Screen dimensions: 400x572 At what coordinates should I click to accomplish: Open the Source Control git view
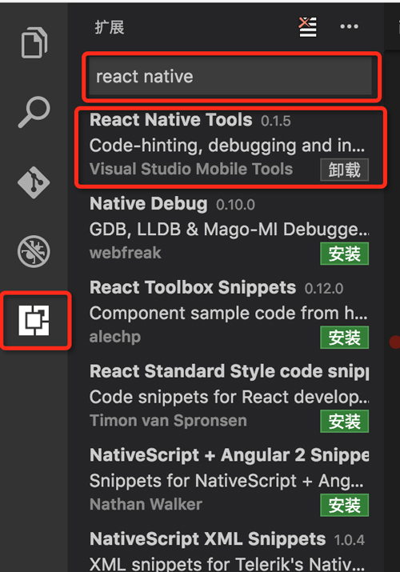click(34, 182)
